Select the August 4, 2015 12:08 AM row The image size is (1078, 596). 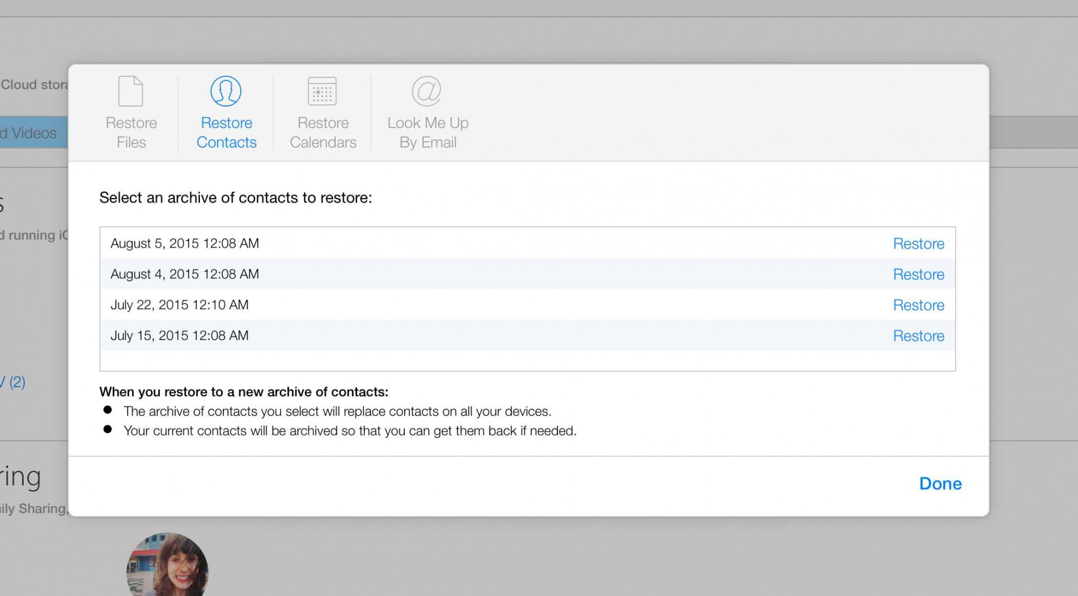point(527,274)
